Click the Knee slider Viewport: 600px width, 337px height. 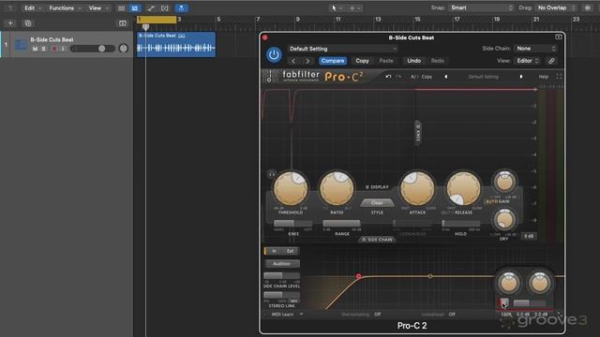click(x=292, y=223)
